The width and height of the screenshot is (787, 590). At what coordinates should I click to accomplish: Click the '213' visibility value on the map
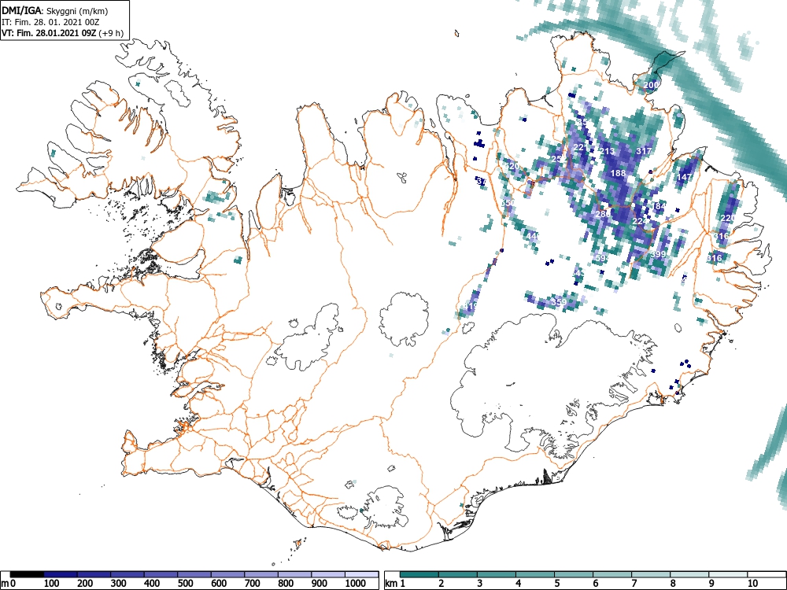607,151
